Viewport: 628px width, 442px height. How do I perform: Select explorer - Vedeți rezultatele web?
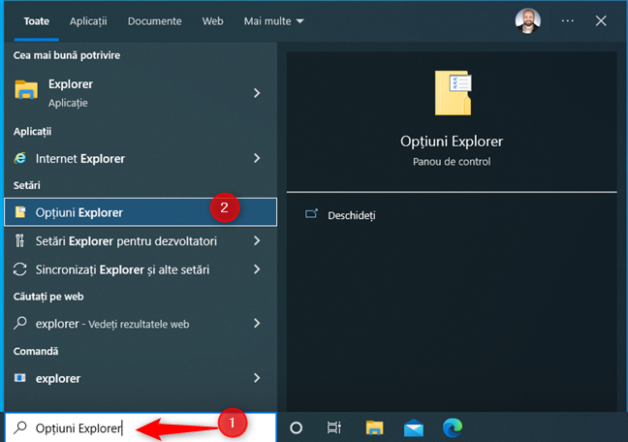coord(112,324)
